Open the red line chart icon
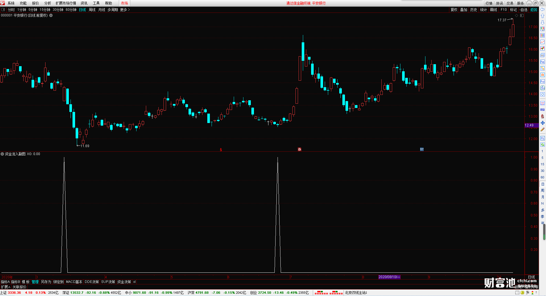 542,42
